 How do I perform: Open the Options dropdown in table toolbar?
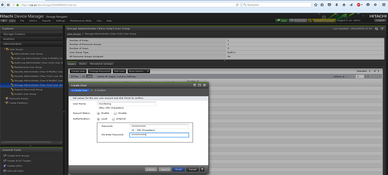(x=339, y=76)
